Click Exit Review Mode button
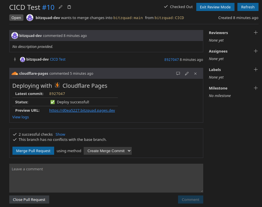 click(215, 7)
